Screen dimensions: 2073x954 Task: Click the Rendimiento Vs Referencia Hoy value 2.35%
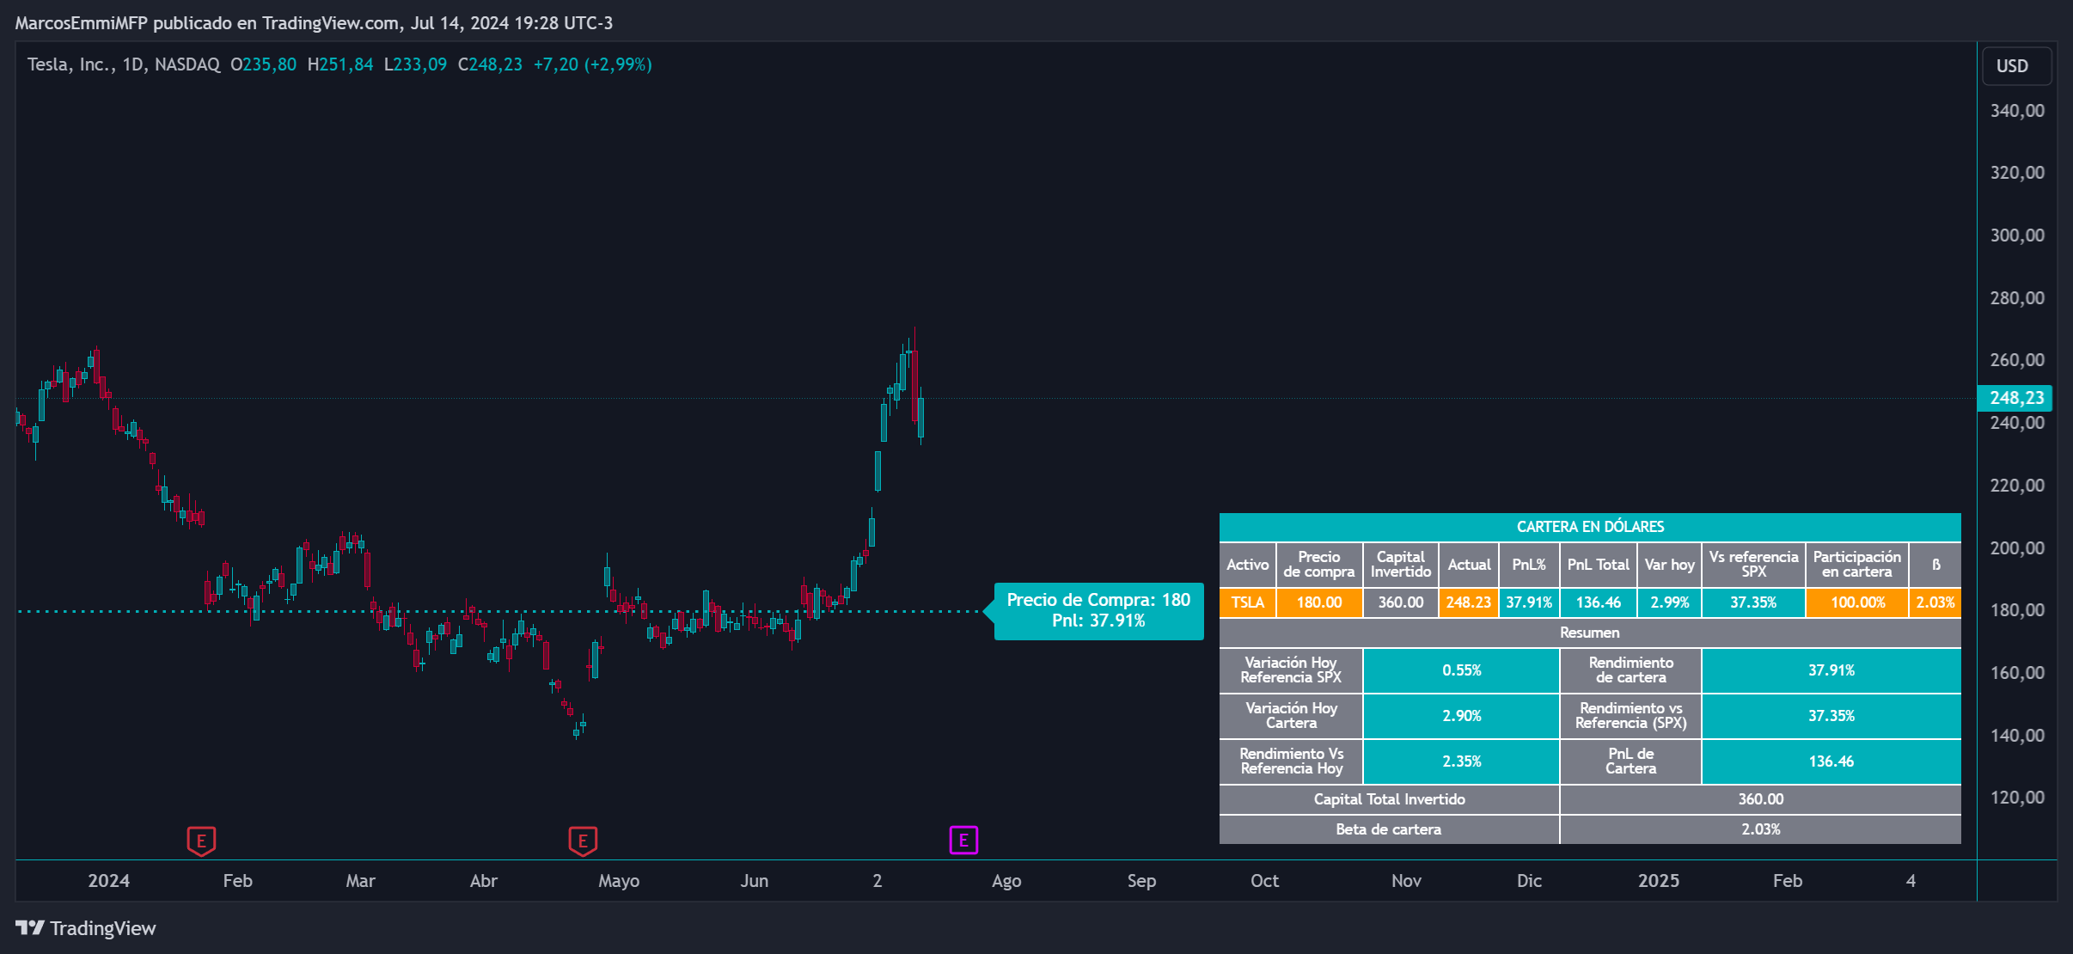click(1461, 761)
